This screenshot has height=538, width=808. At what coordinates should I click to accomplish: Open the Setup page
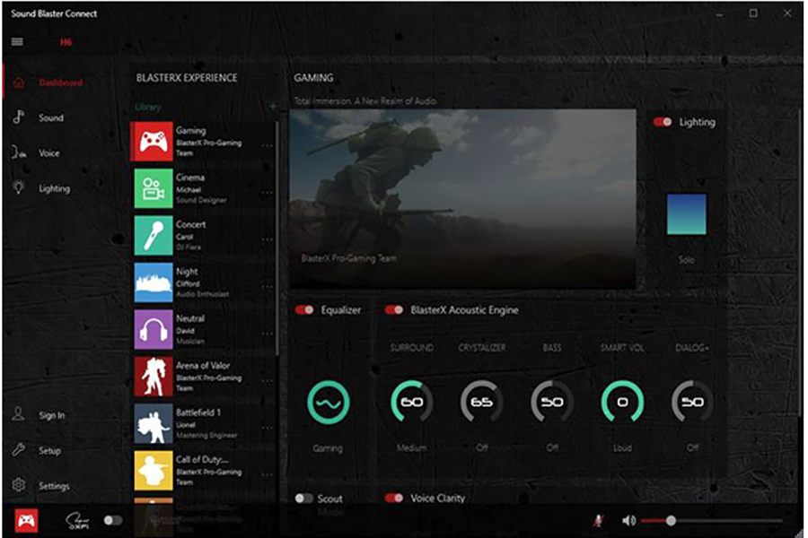pos(49,451)
